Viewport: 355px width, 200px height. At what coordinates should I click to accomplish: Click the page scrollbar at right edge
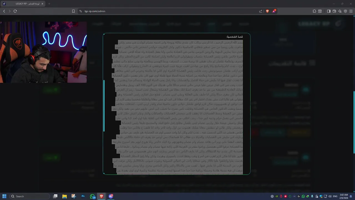tap(354, 122)
